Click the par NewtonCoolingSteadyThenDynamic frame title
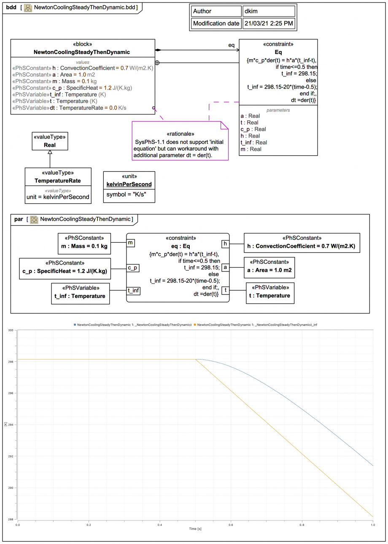 85,219
